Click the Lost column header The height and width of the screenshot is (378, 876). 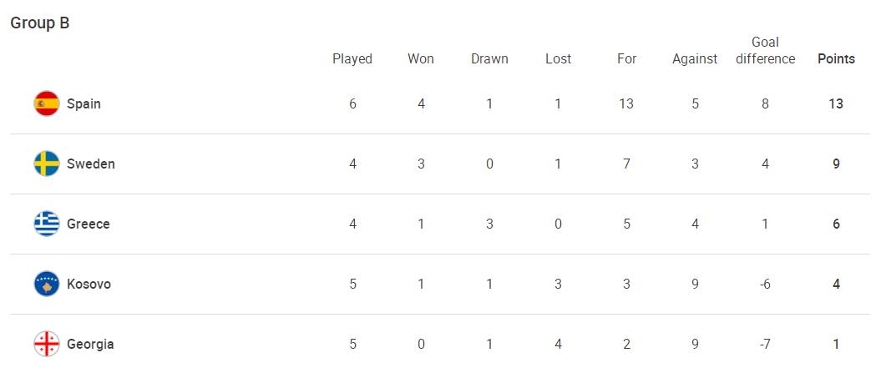558,58
